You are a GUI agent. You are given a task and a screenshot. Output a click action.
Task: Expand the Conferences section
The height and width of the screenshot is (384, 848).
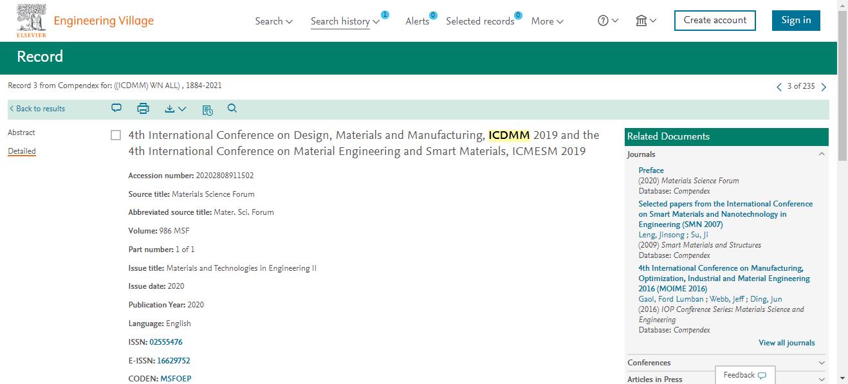[x=822, y=363]
